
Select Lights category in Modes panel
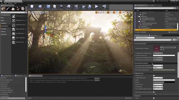pyautogui.click(x=3, y=21)
